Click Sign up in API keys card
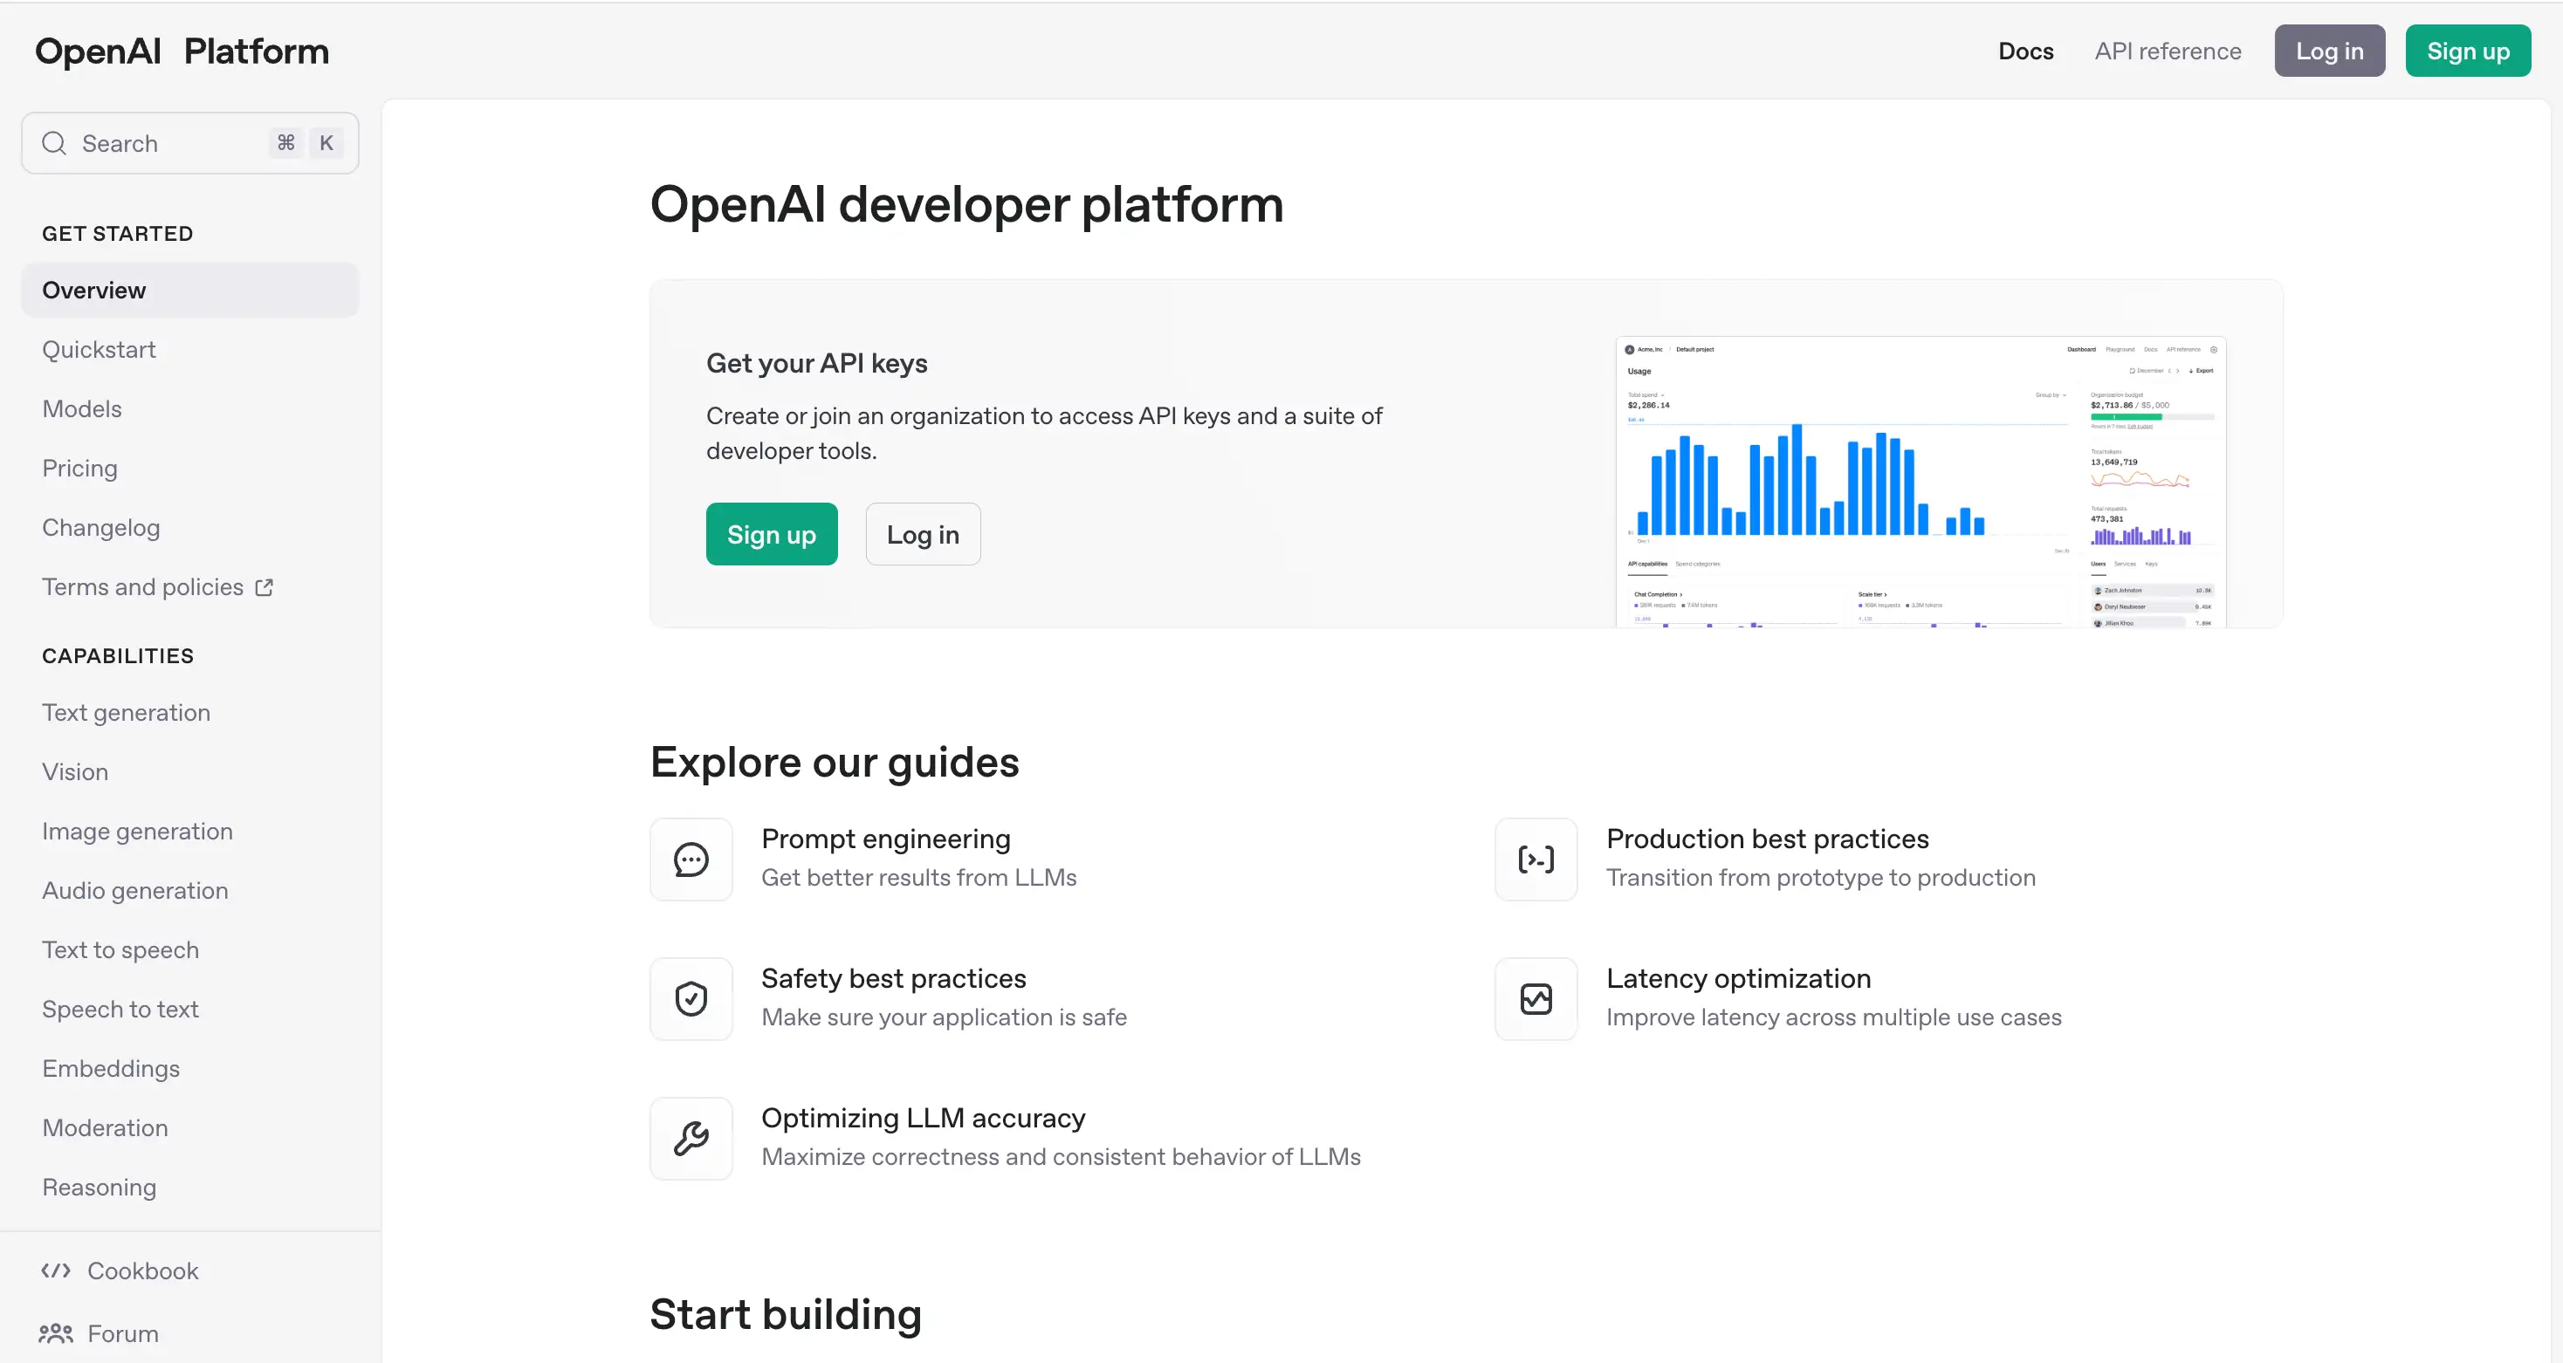Viewport: 2563px width, 1363px height. pyautogui.click(x=771, y=534)
